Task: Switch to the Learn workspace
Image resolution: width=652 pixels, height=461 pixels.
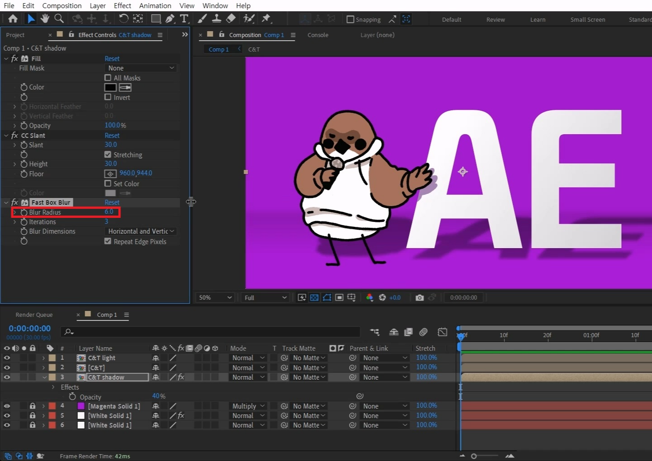Action: [x=538, y=19]
